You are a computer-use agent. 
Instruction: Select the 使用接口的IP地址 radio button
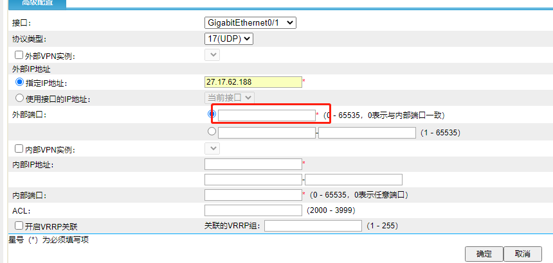pos(19,98)
